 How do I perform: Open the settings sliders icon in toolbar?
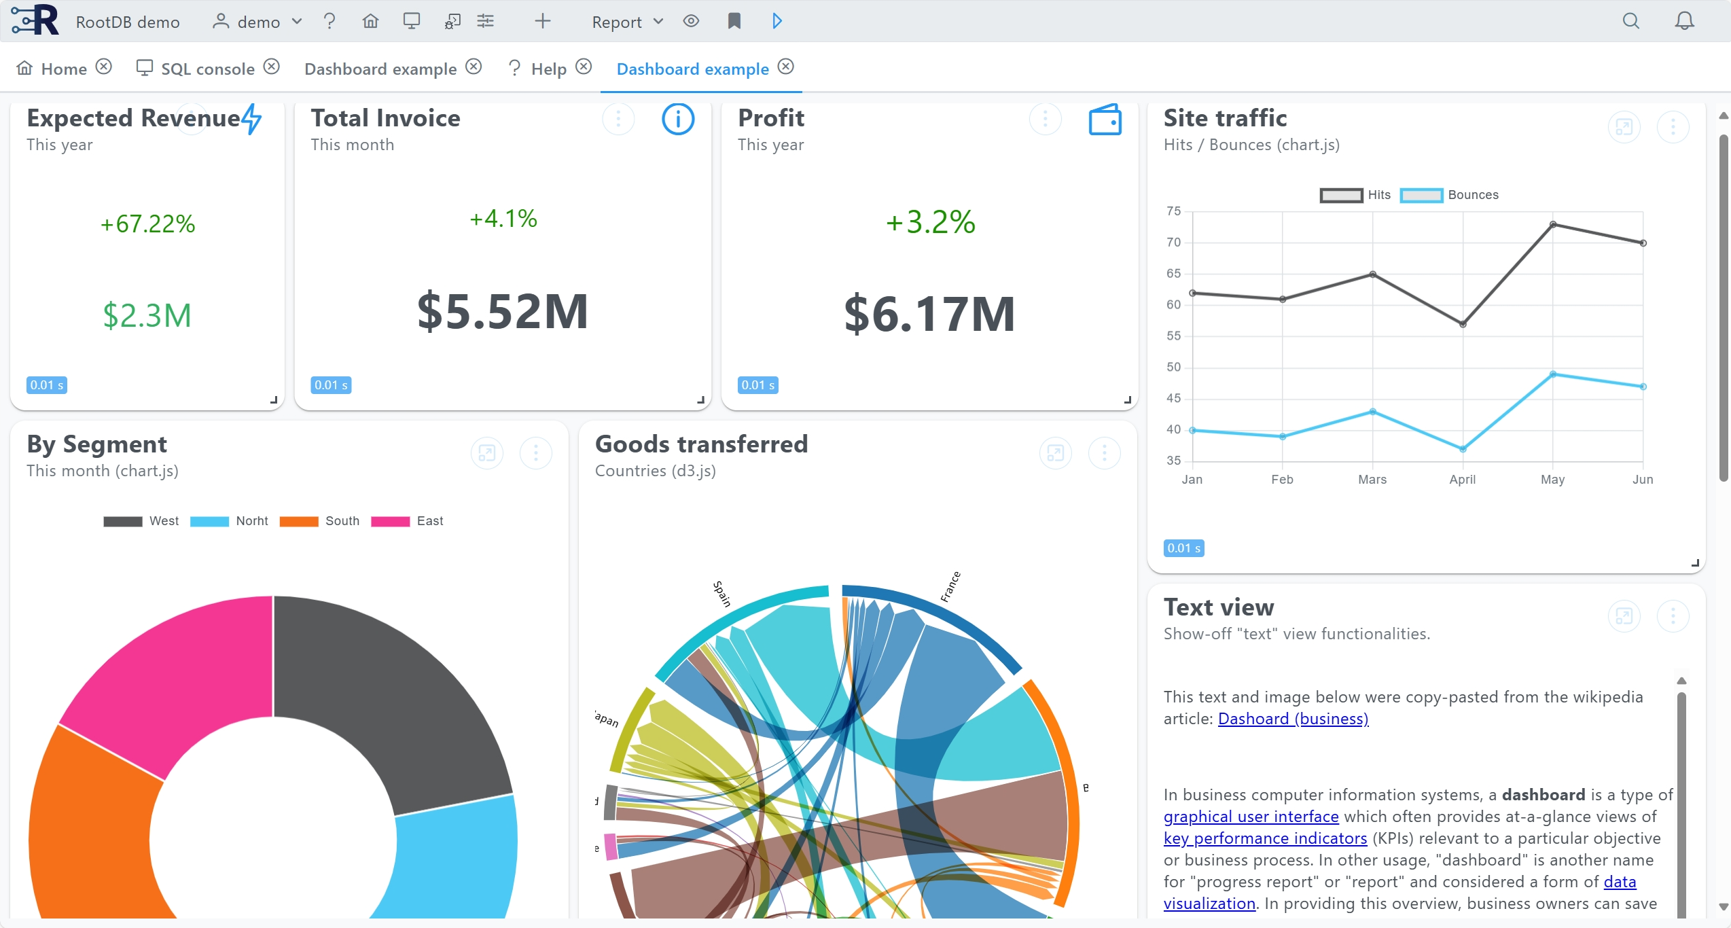click(486, 21)
